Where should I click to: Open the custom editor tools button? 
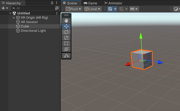pos(66,56)
